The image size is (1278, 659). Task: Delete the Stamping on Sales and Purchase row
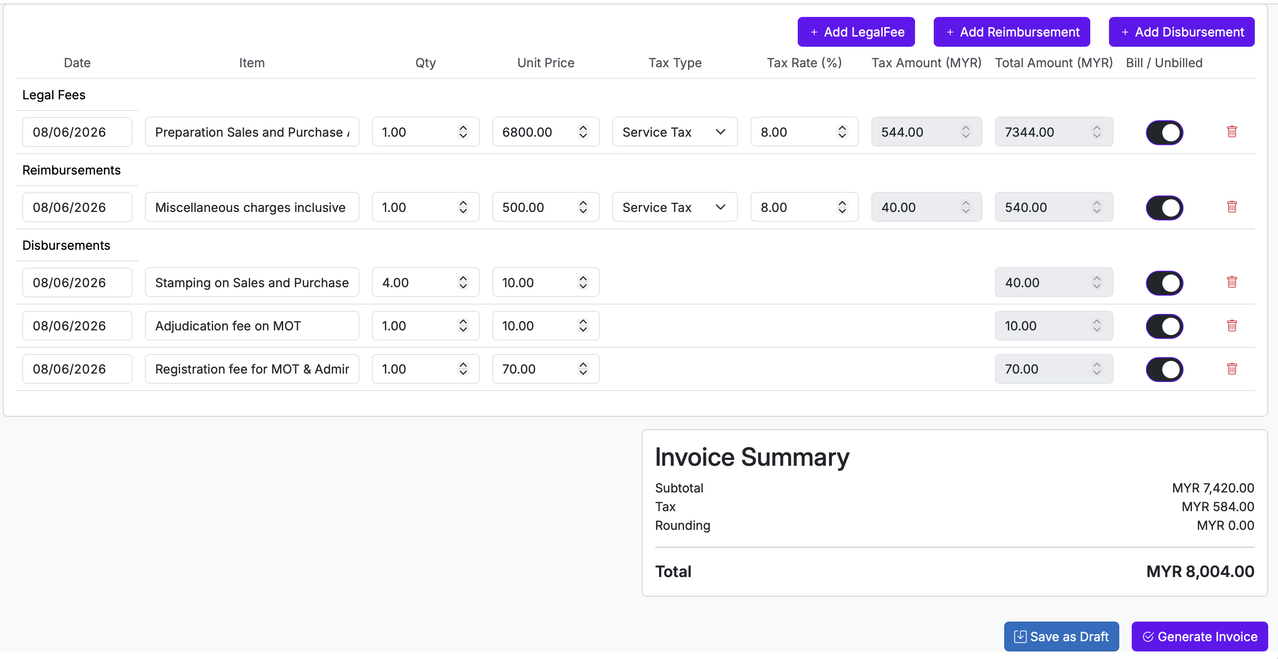click(x=1231, y=282)
